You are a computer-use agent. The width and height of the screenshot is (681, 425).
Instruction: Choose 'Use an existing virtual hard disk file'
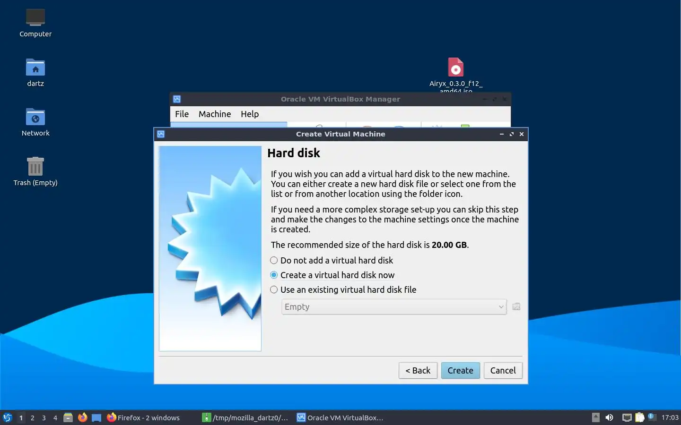(343, 289)
